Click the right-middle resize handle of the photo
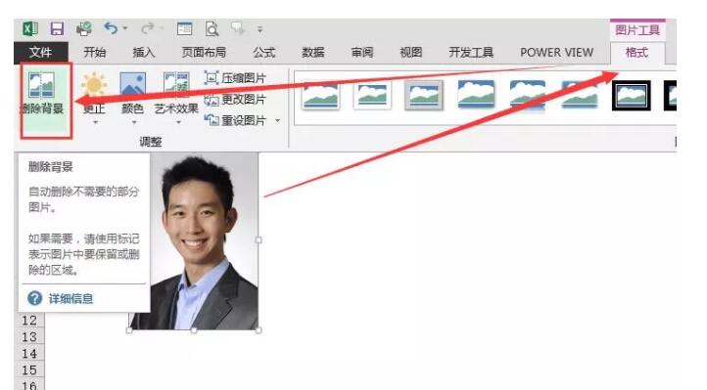This screenshot has height=390, width=707. click(x=259, y=240)
